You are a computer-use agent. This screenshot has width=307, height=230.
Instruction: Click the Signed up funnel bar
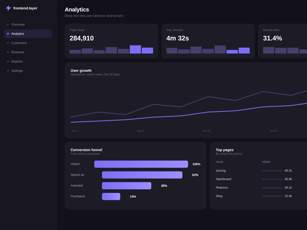click(x=142, y=175)
